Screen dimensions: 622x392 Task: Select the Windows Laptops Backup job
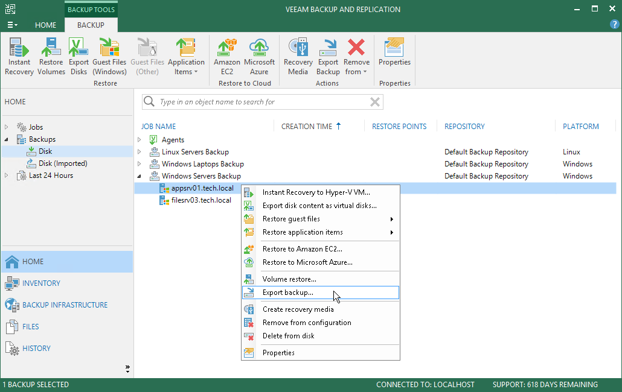(x=203, y=164)
